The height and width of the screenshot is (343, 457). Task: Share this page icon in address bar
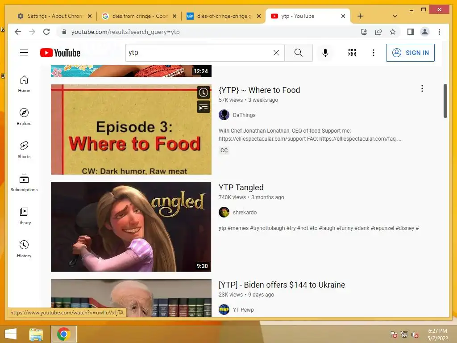point(378,32)
